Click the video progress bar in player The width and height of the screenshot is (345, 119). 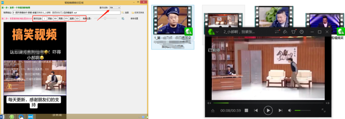click(x=268, y=103)
